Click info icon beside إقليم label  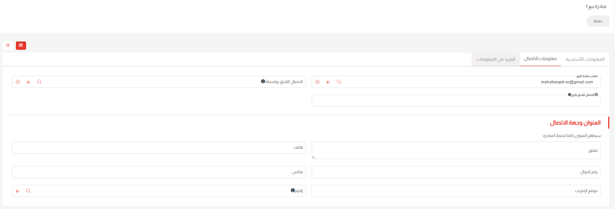pos(292,191)
